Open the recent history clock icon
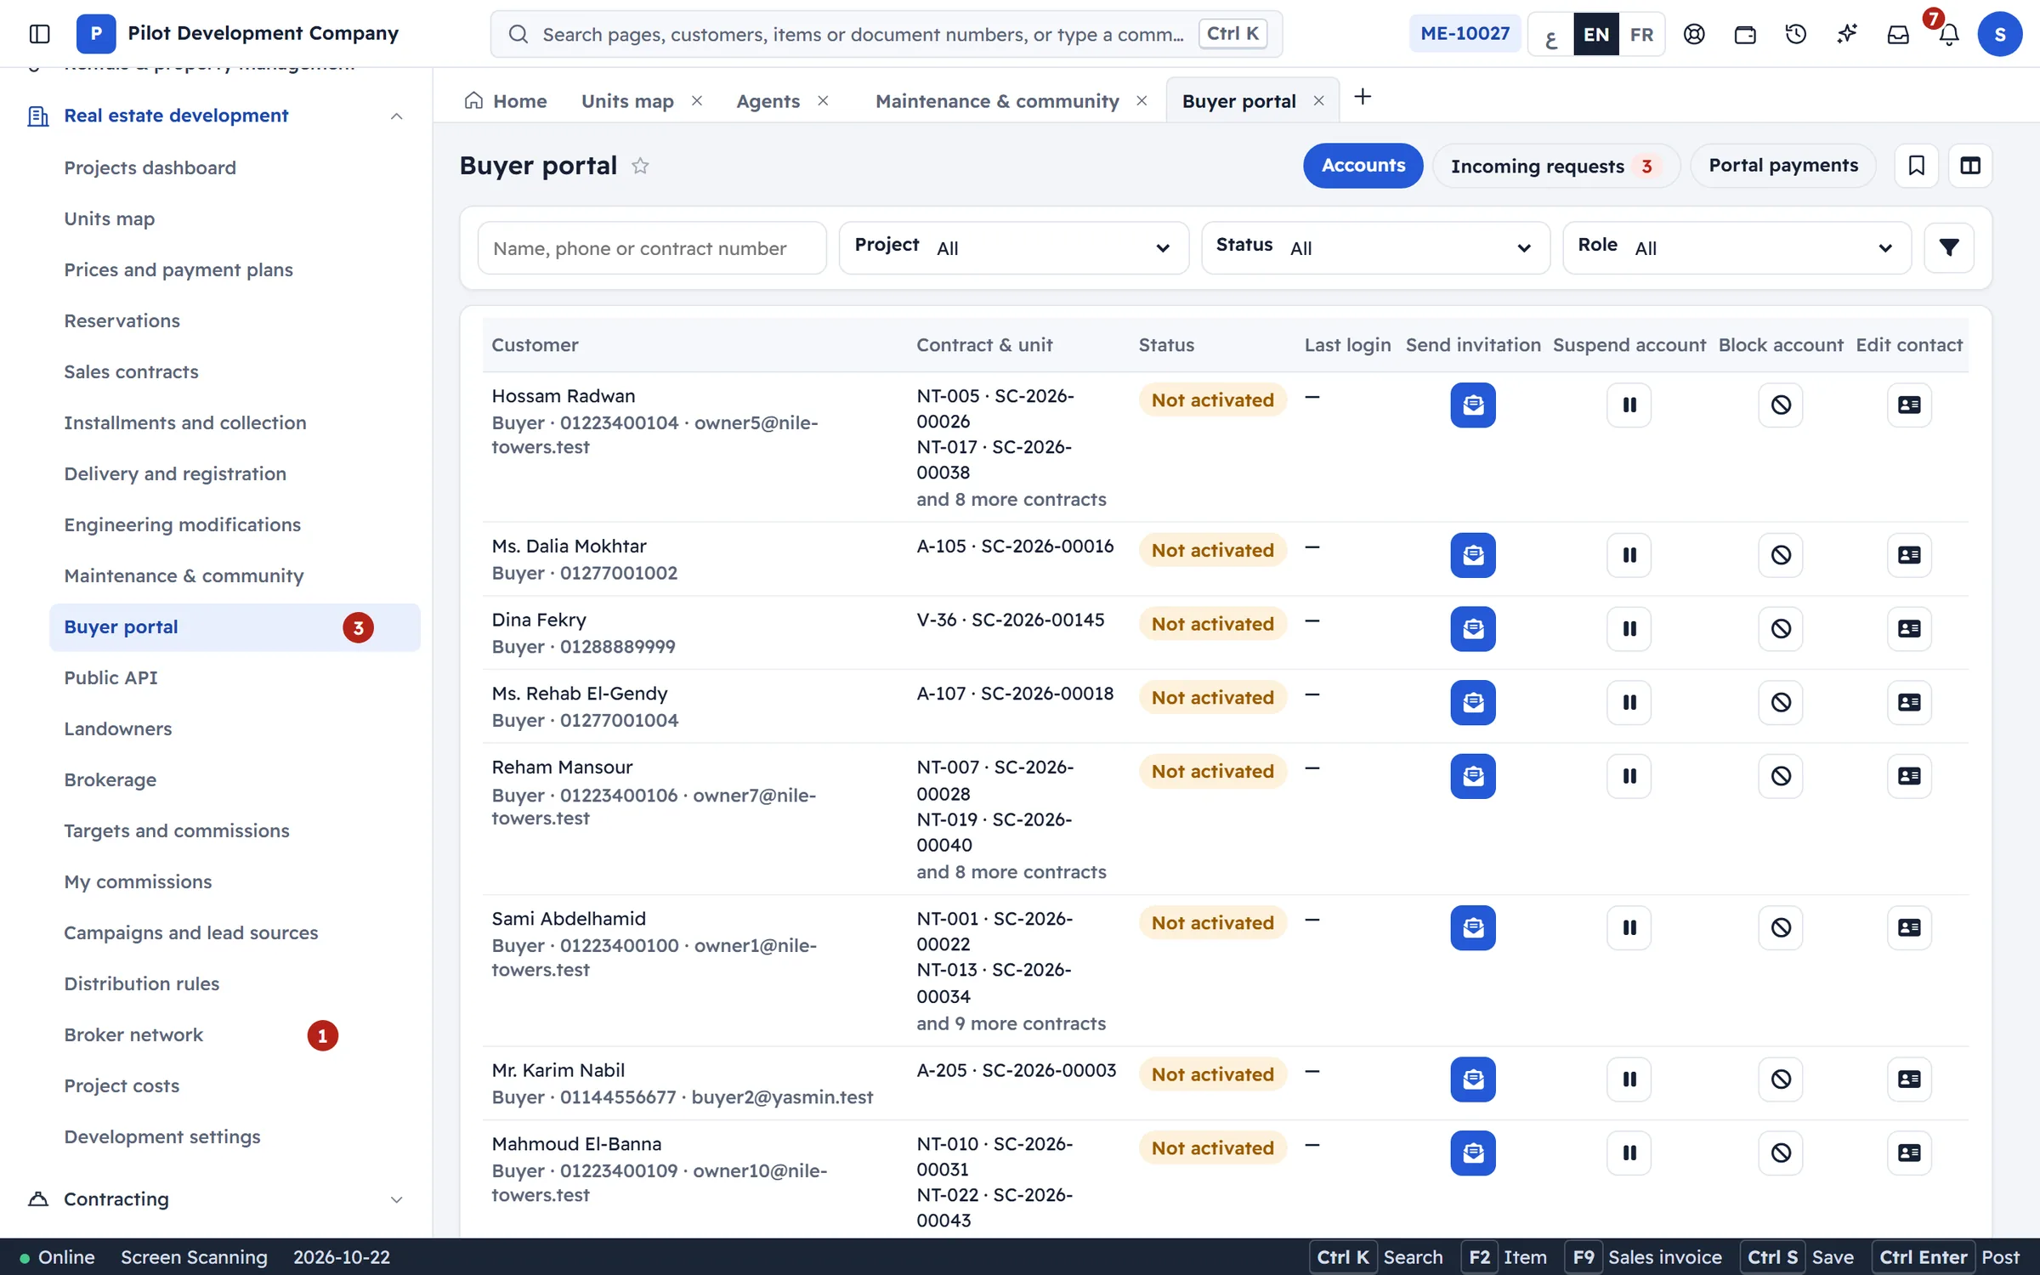This screenshot has width=2040, height=1275. click(1796, 34)
